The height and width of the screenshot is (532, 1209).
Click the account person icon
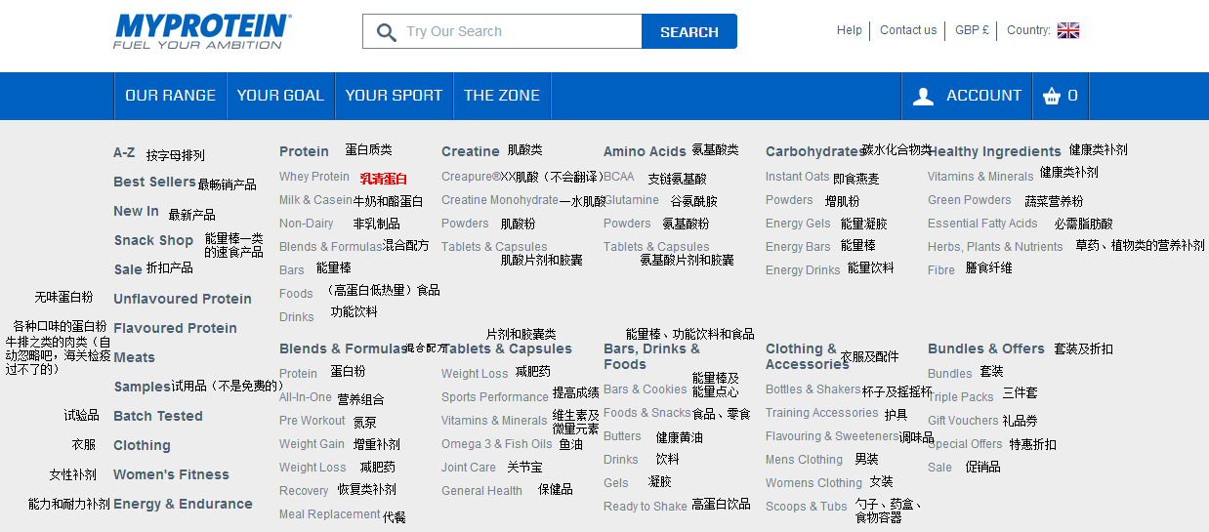point(923,96)
